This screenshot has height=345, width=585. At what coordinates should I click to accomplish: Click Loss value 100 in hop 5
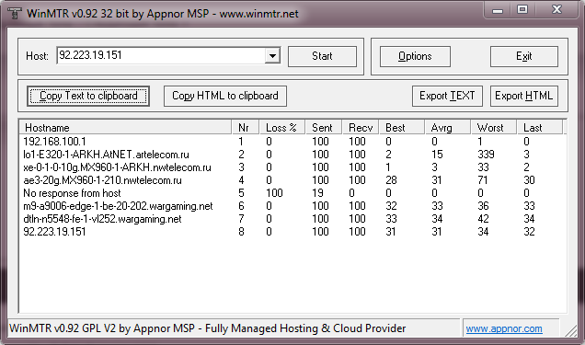pos(274,193)
